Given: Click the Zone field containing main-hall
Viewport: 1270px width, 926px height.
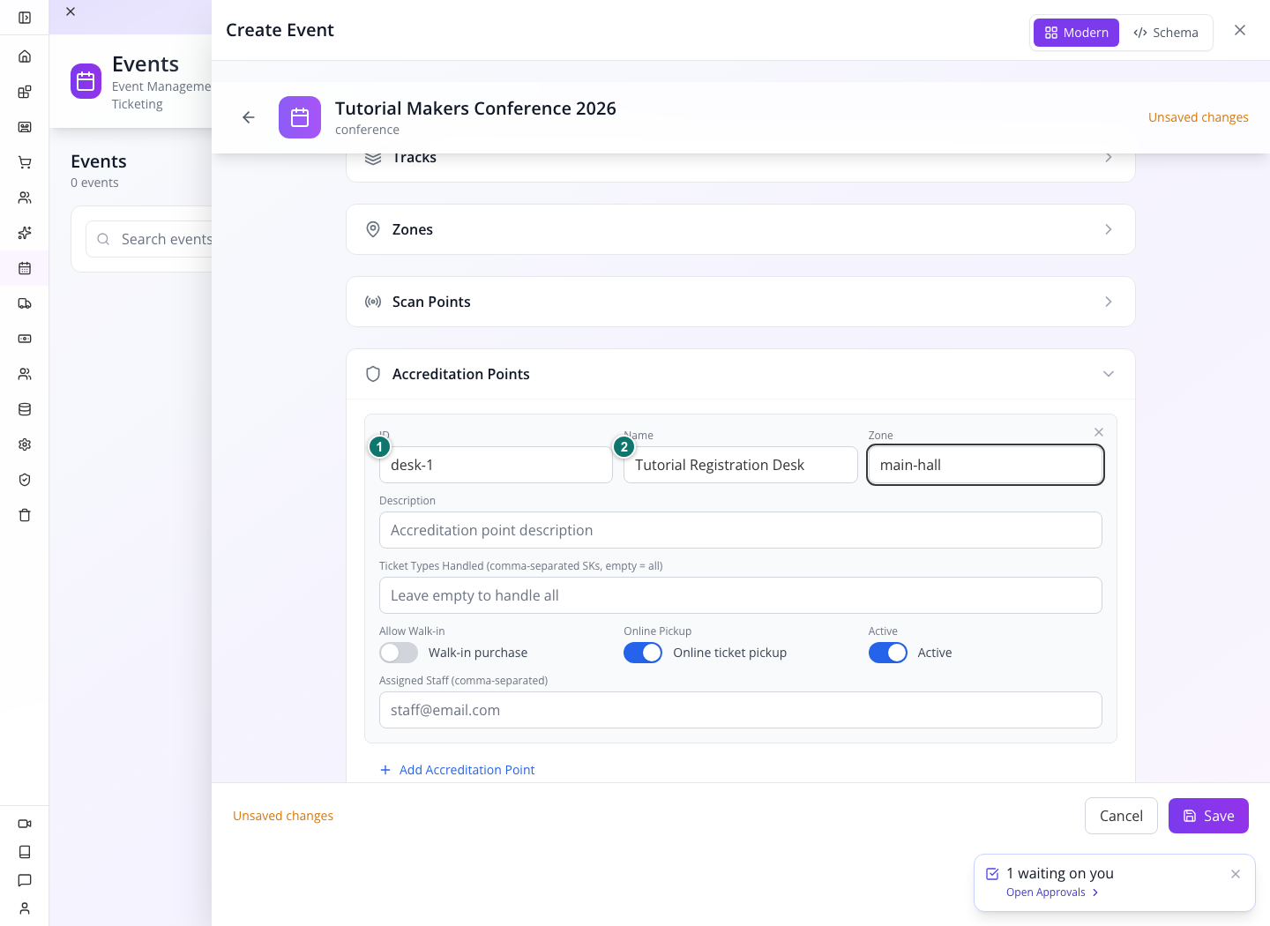Looking at the screenshot, I should 985,465.
